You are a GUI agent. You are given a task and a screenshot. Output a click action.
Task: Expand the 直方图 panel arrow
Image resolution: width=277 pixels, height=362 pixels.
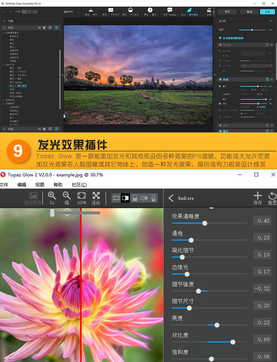click(270, 21)
